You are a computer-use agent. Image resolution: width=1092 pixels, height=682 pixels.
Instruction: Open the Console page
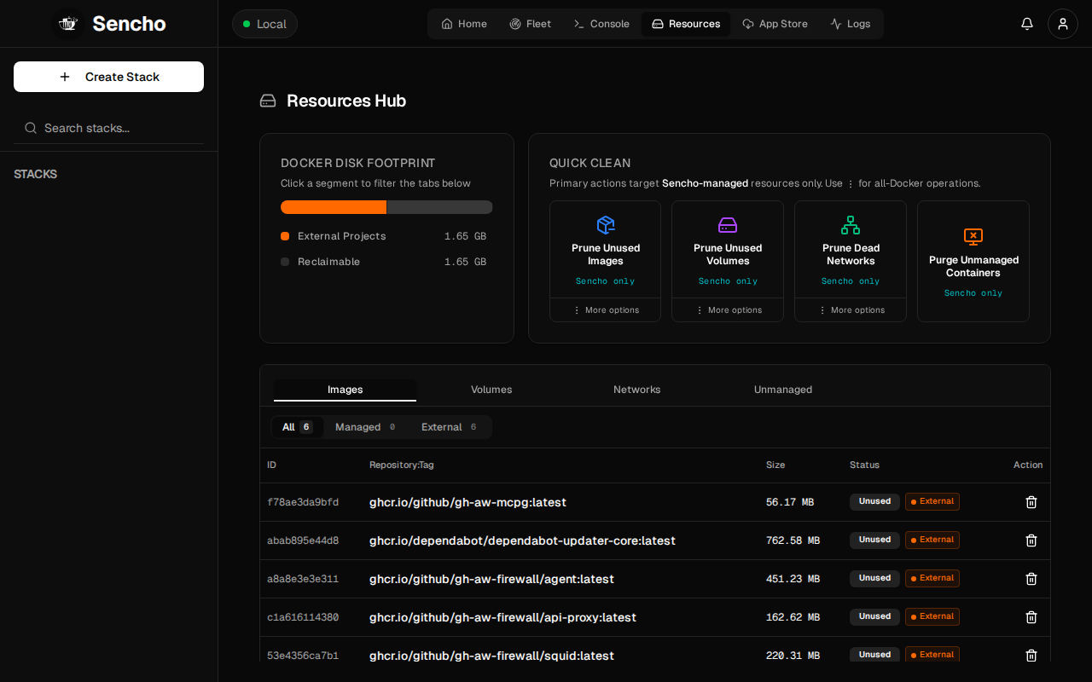601,24
